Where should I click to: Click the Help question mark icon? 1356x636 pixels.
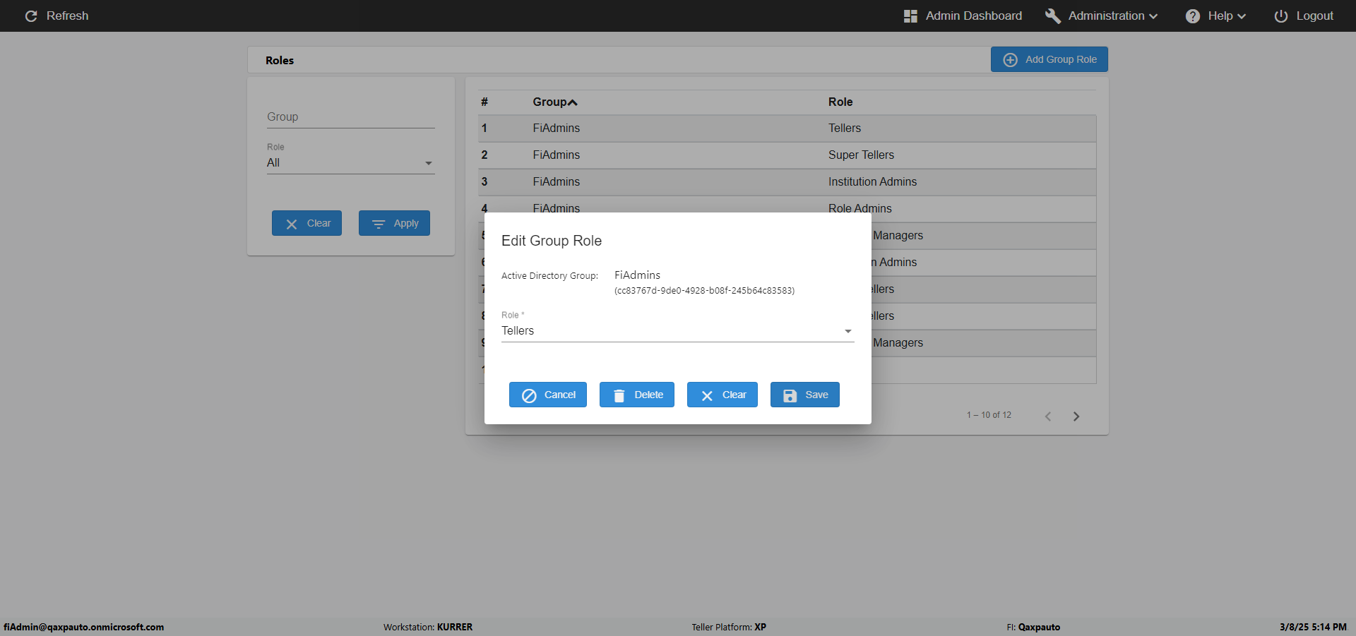click(1193, 16)
